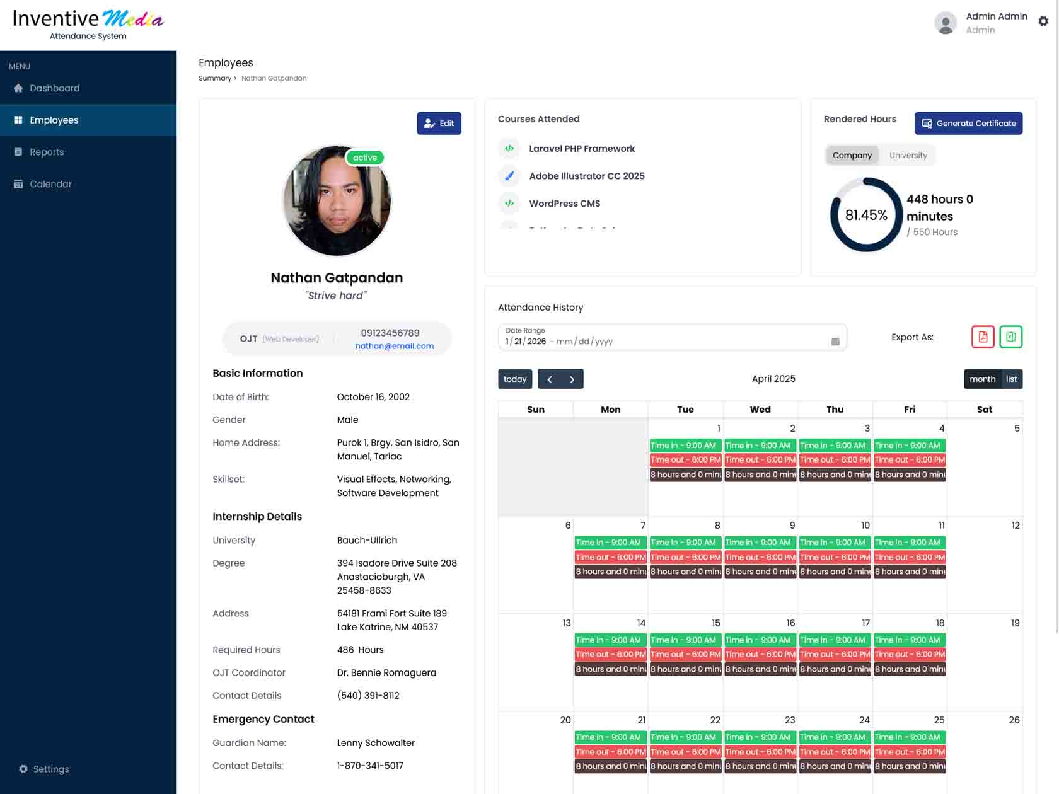
Task: Switch rendered hours to University
Action: click(908, 155)
